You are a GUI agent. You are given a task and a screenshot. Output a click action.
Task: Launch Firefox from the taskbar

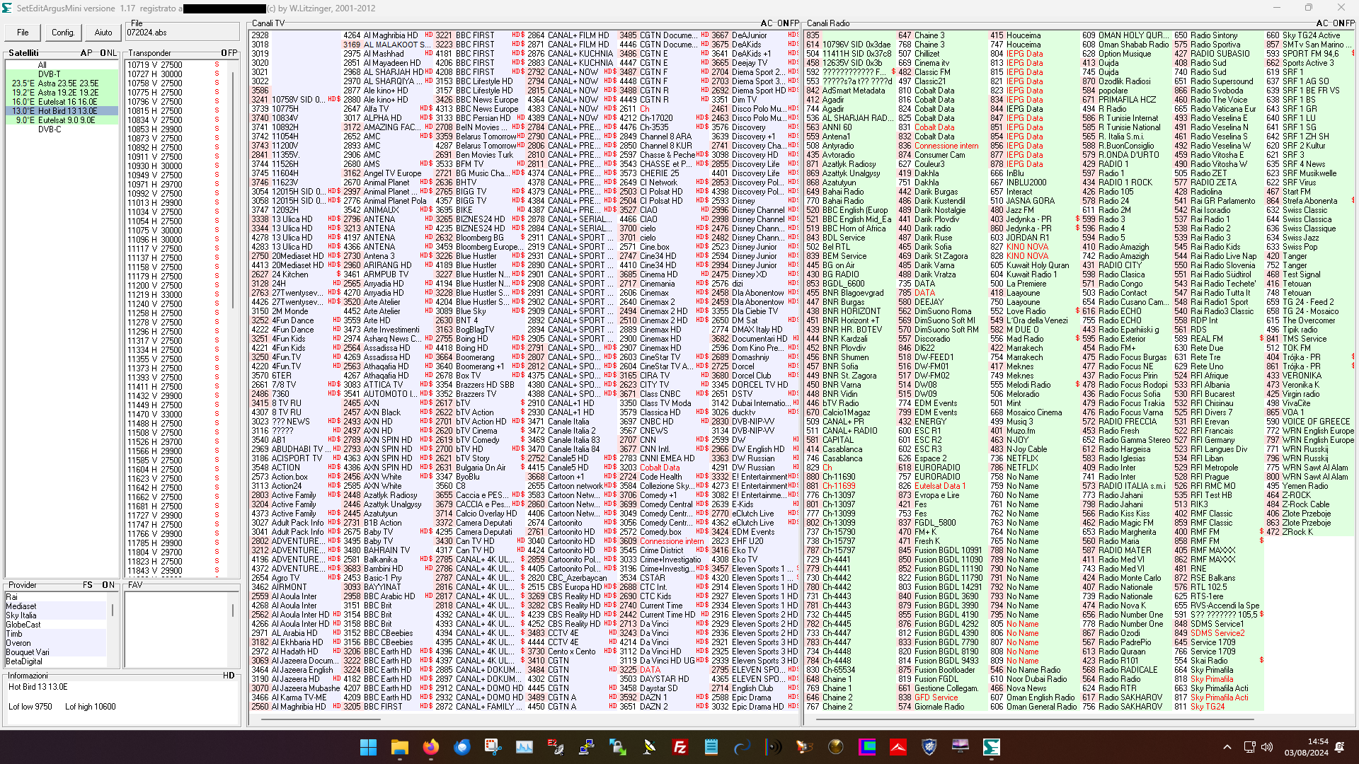tap(430, 746)
